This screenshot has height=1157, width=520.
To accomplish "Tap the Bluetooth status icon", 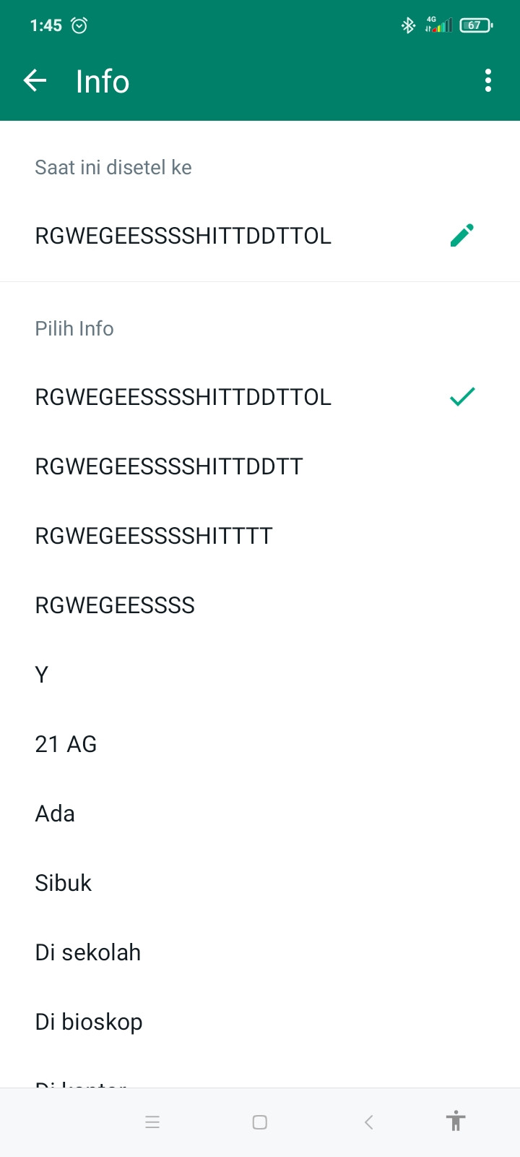I will [x=408, y=25].
